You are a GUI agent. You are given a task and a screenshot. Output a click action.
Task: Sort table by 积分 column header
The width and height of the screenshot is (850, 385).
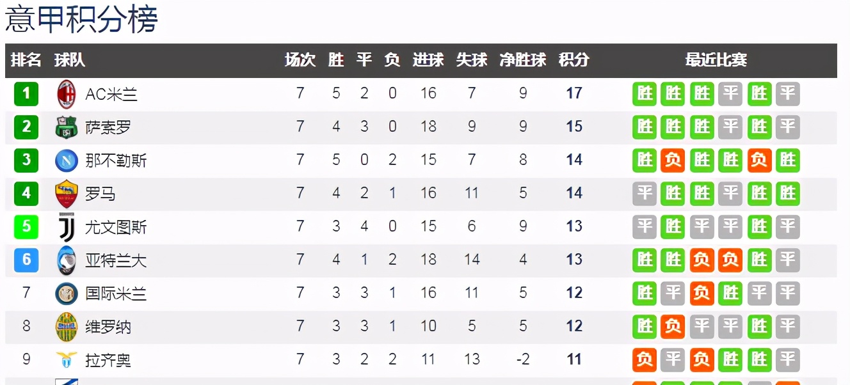coord(573,60)
